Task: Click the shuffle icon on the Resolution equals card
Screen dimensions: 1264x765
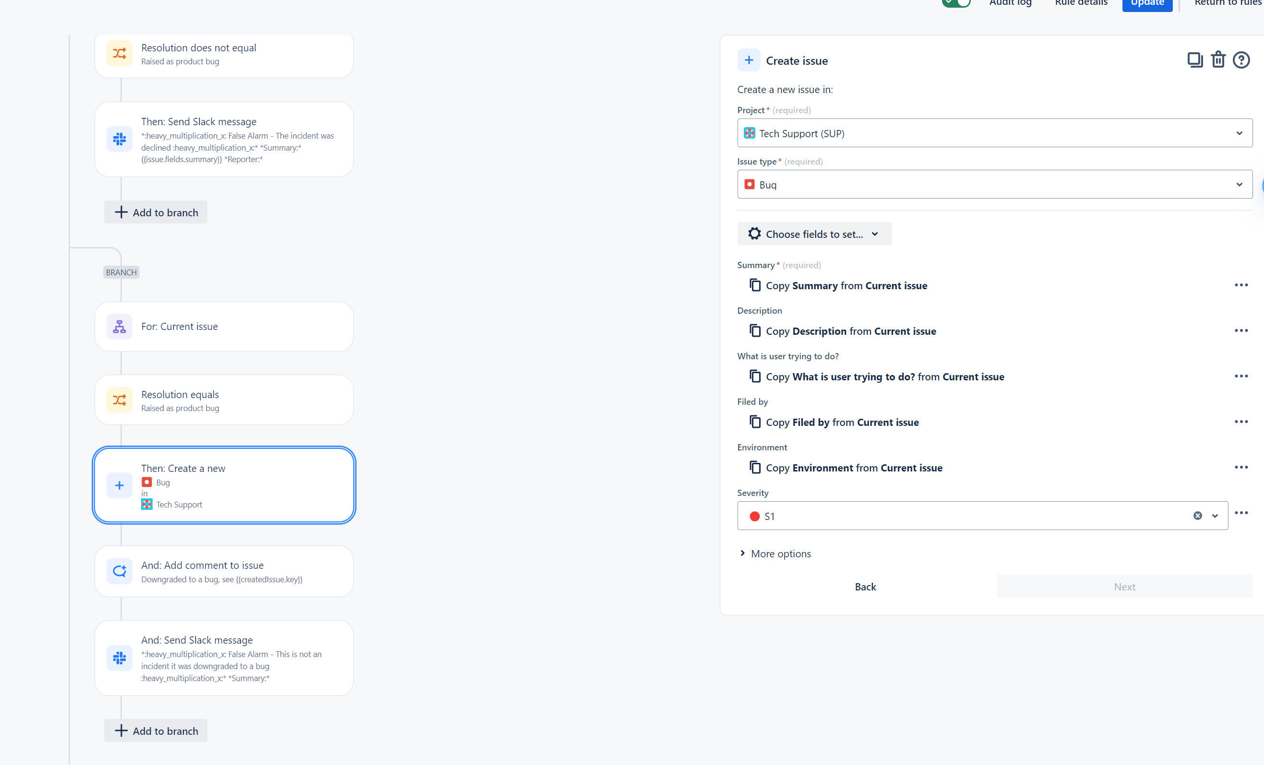Action: tap(119, 400)
